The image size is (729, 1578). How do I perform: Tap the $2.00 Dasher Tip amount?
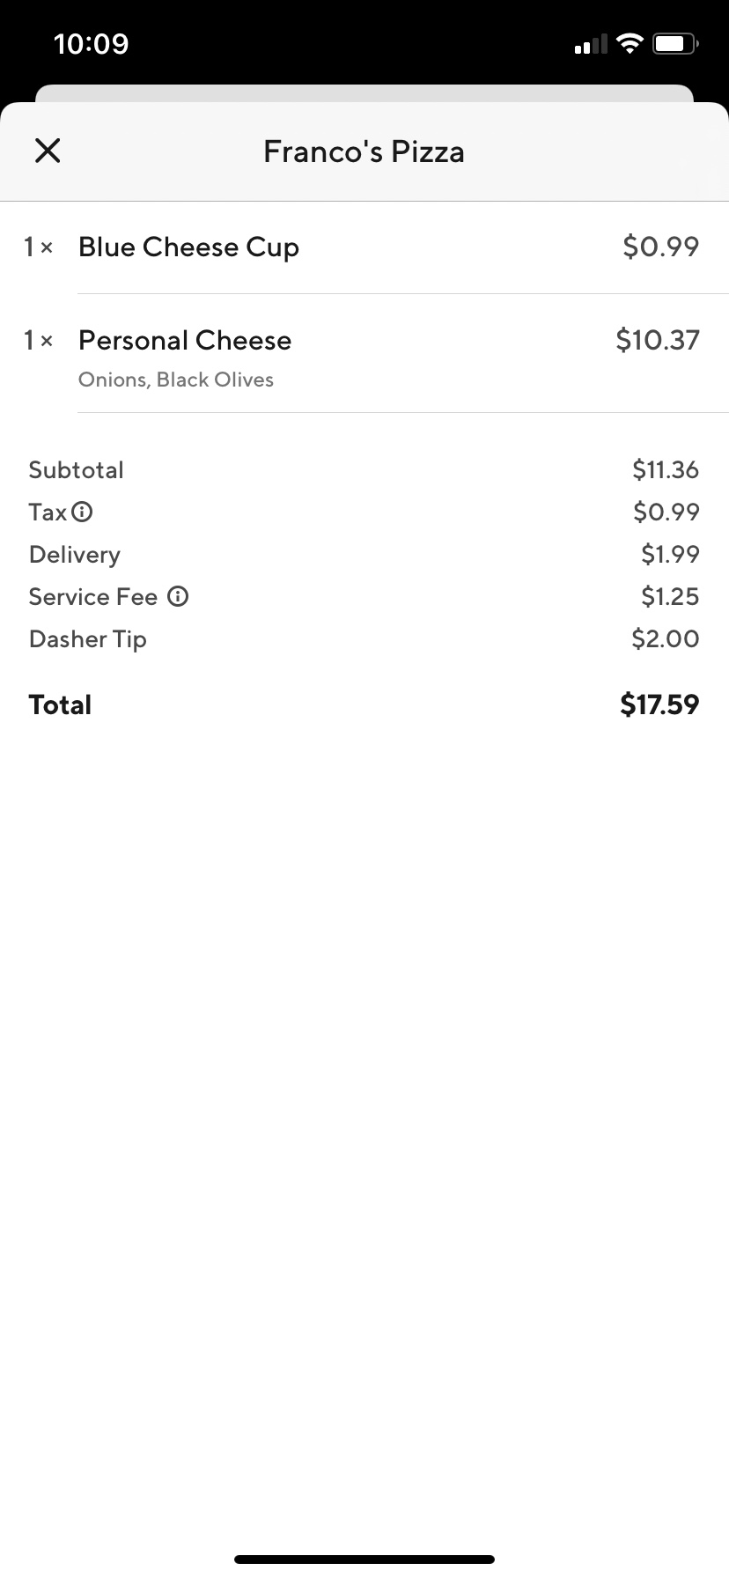(665, 638)
